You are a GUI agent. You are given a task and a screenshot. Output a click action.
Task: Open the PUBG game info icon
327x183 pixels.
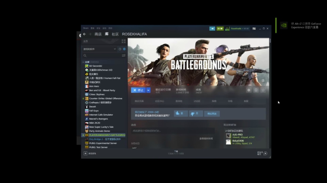pos(256,90)
